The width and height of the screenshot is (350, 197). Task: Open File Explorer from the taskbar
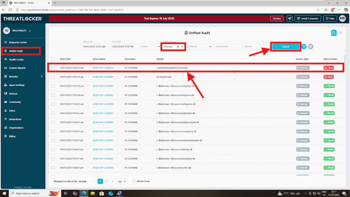(x=93, y=193)
